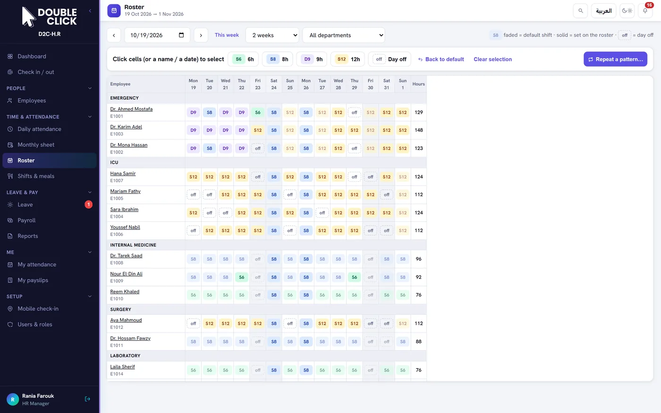Toggle dark/light theme icon
Image resolution: width=661 pixels, height=413 pixels.
(627, 10)
